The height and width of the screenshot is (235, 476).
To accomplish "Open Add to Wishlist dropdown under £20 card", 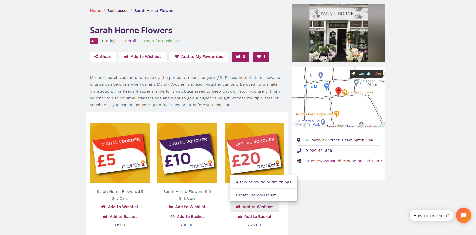I will click(x=254, y=207).
